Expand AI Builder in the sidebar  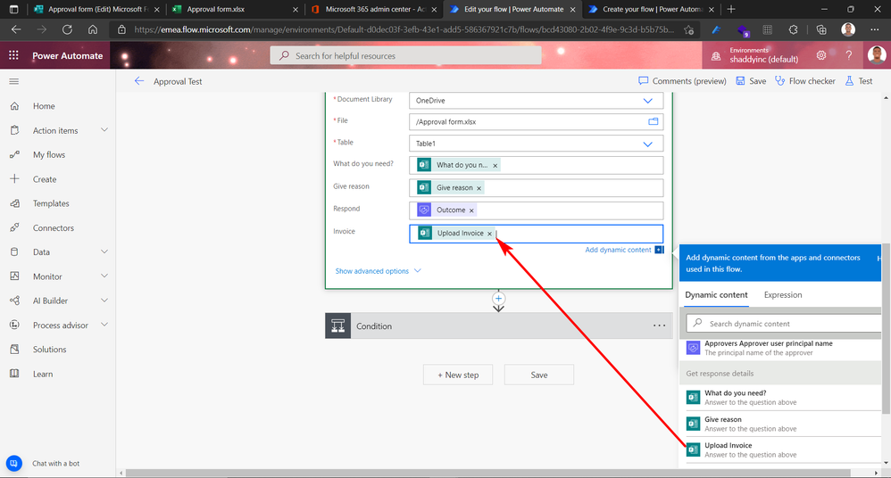tap(104, 301)
